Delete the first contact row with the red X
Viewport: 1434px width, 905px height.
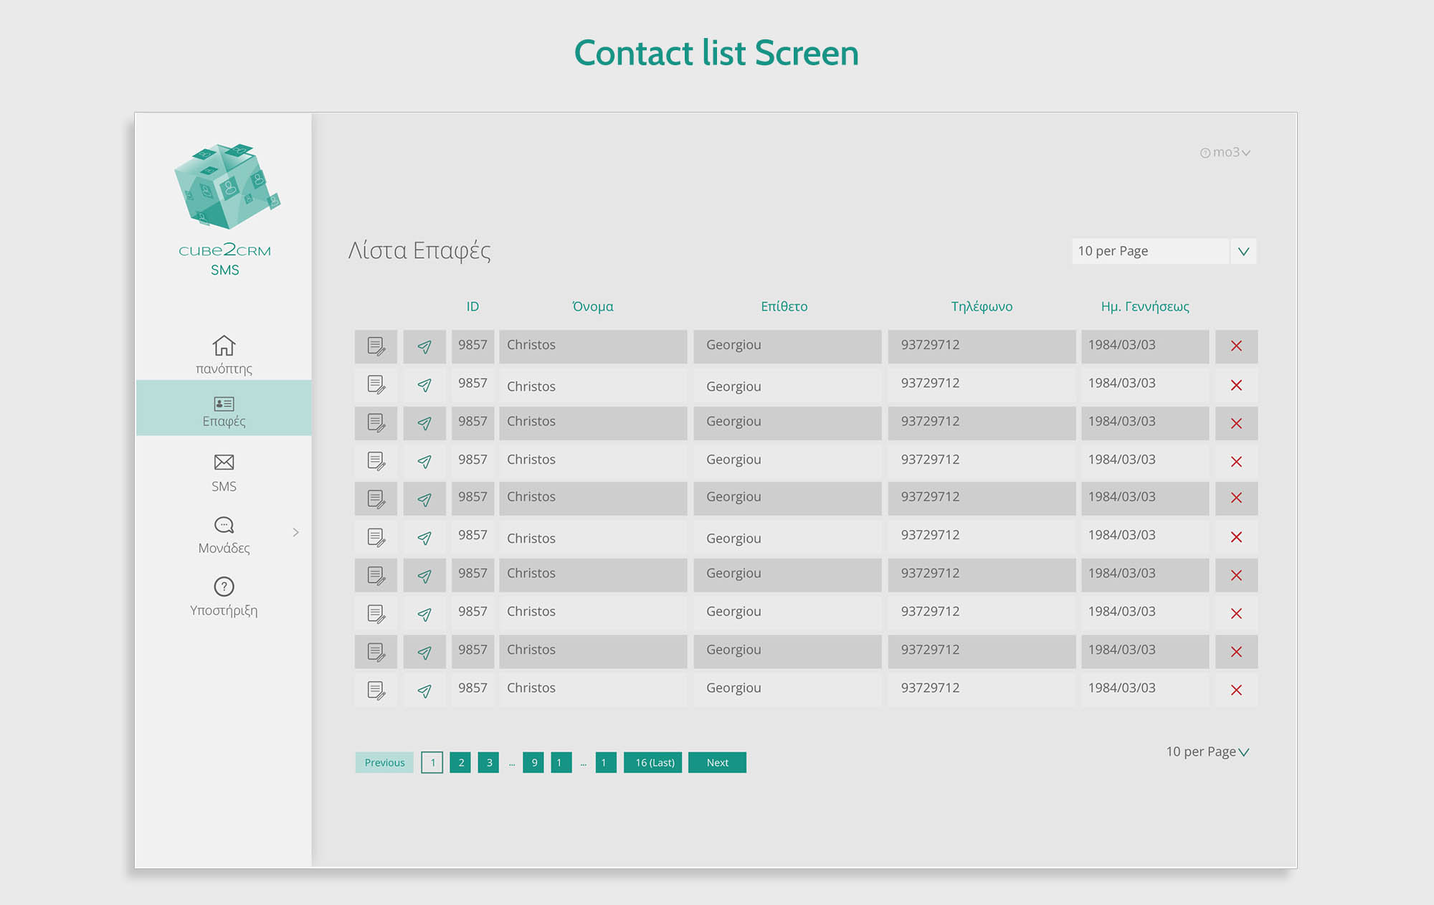coord(1236,346)
